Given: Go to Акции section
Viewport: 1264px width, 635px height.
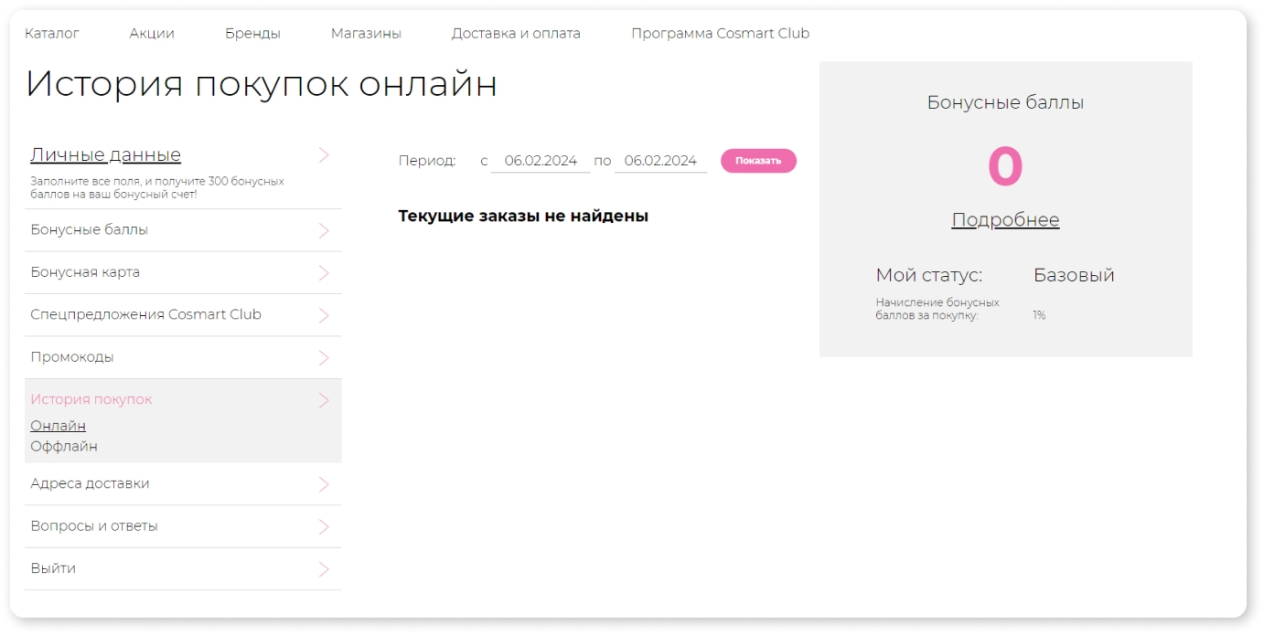Looking at the screenshot, I should pos(152,34).
